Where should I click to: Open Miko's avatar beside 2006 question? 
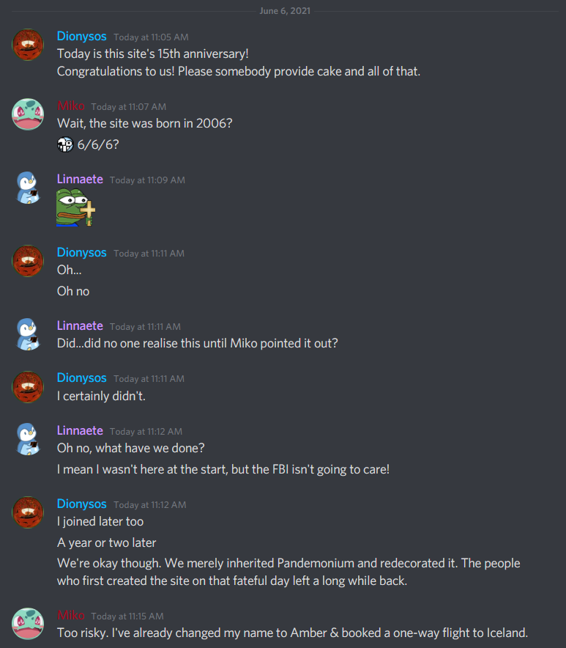(28, 114)
